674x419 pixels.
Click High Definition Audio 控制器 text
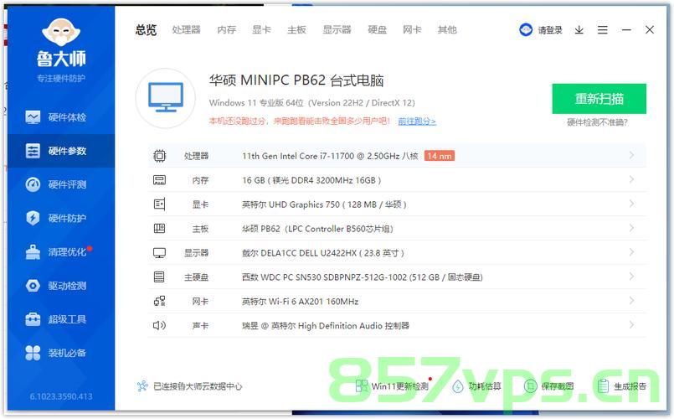pyautogui.click(x=326, y=326)
